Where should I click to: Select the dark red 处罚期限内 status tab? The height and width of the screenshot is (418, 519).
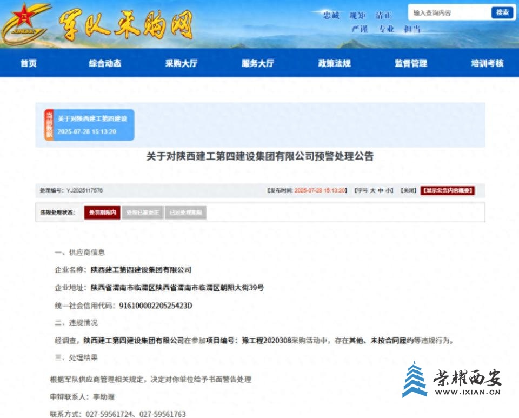(102, 213)
